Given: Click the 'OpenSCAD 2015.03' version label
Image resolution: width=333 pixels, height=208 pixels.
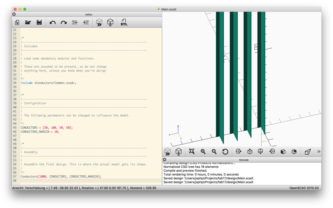Looking at the screenshot, I should pyautogui.click(x=304, y=188).
